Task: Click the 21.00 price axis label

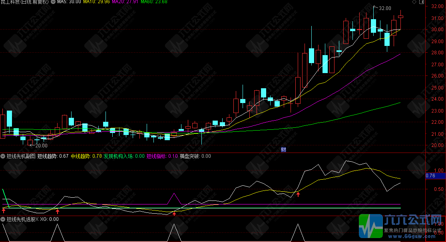Action: point(437,134)
